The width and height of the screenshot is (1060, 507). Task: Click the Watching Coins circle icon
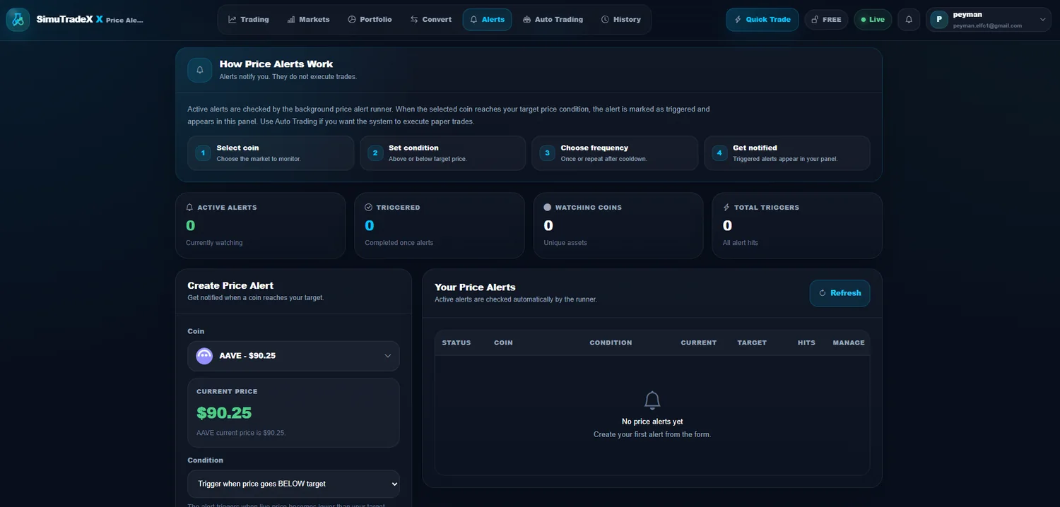[x=547, y=208]
